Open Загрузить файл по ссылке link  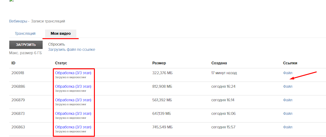point(71,50)
